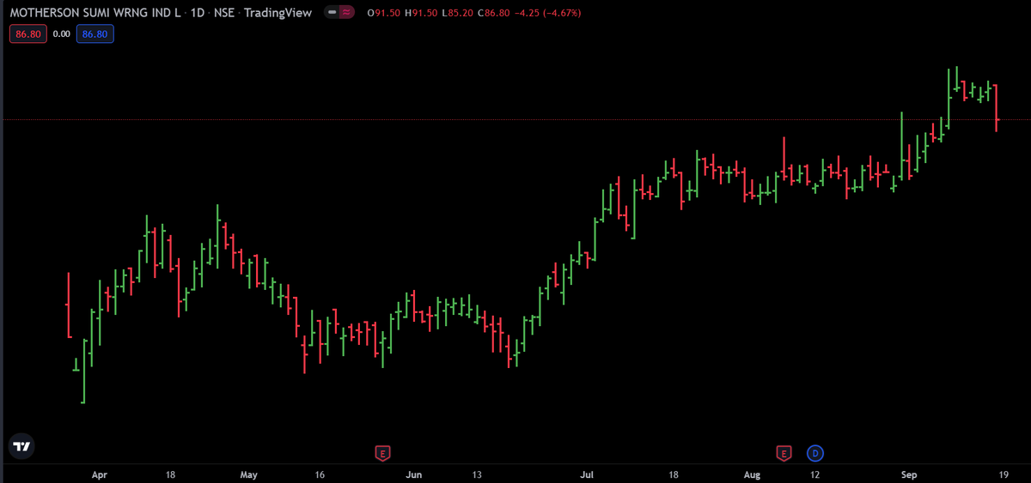Viewport: 1031px width, 483px height.
Task: Click the Sep label on time axis
Action: tap(910, 474)
